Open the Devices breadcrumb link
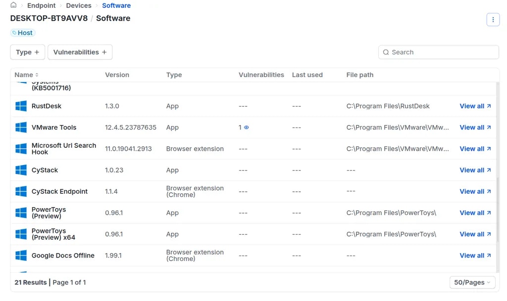This screenshot has width=507, height=301. pyautogui.click(x=79, y=5)
